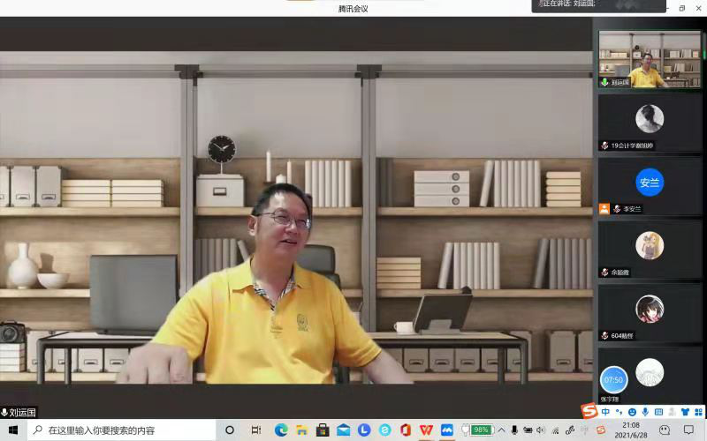Open the Sogou emoji smiley panel
707x441 pixels.
[x=633, y=412]
